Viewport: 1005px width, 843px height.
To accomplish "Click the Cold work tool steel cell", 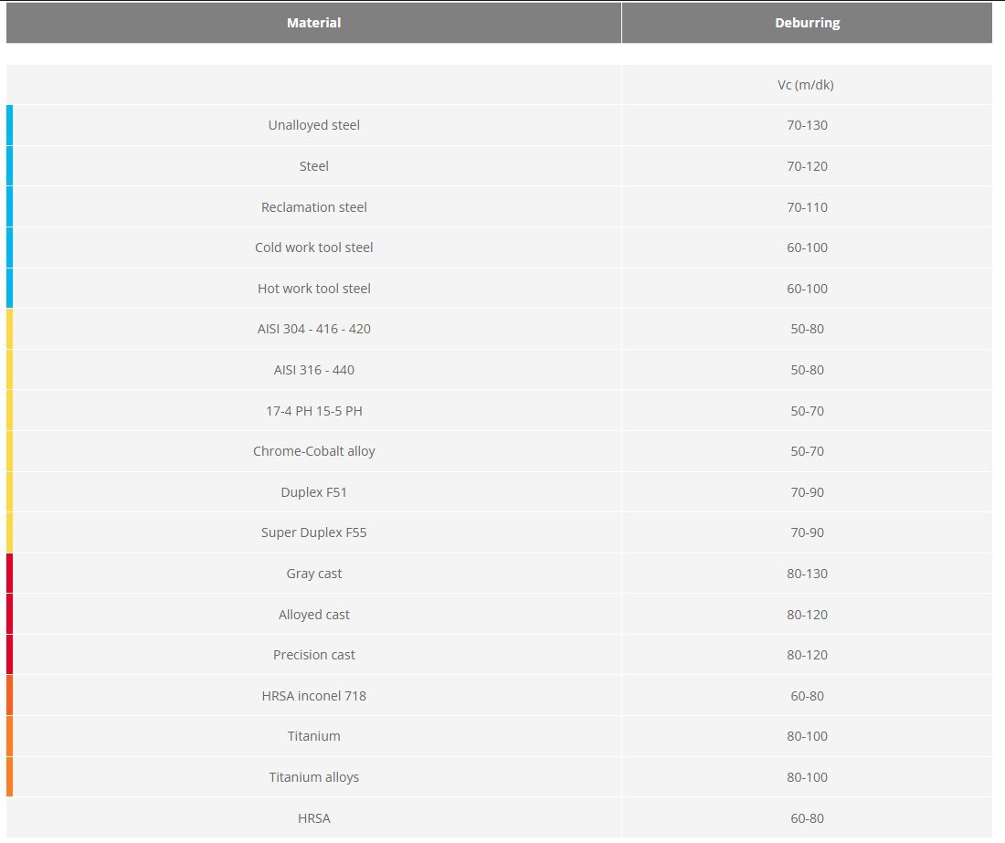I will coord(313,248).
